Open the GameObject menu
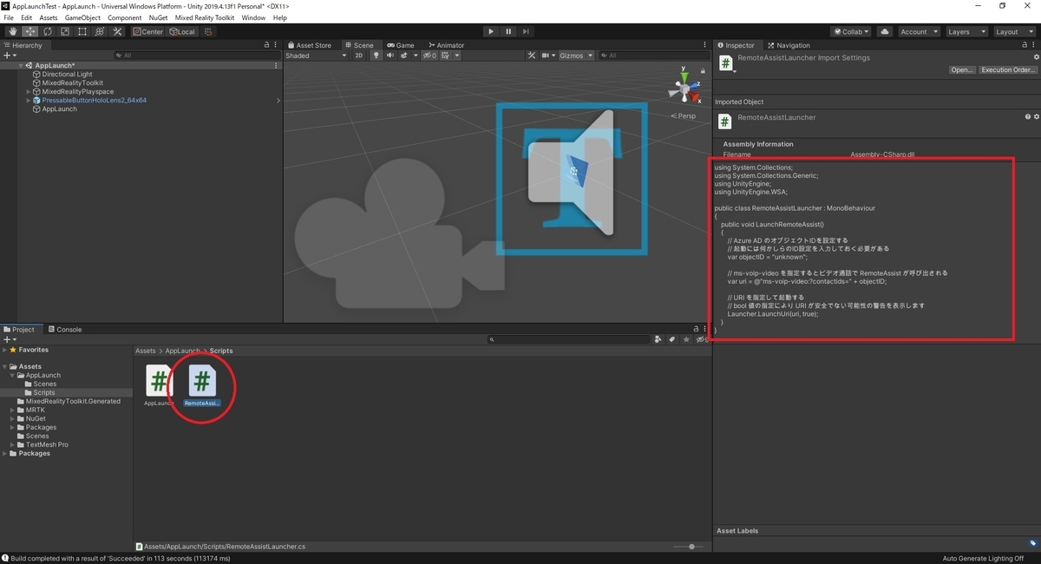 tap(82, 17)
